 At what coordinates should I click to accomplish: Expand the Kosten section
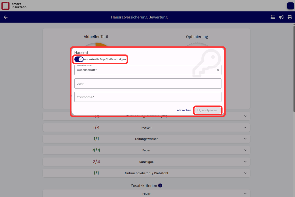click(x=245, y=127)
